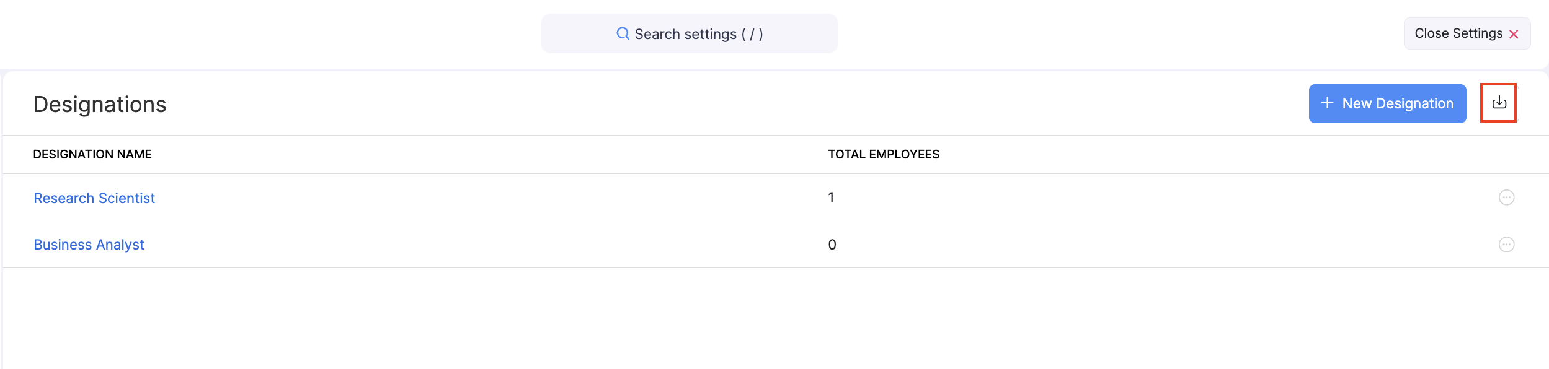
Task: Click the red X icon on Close Settings
Action: 1514,34
